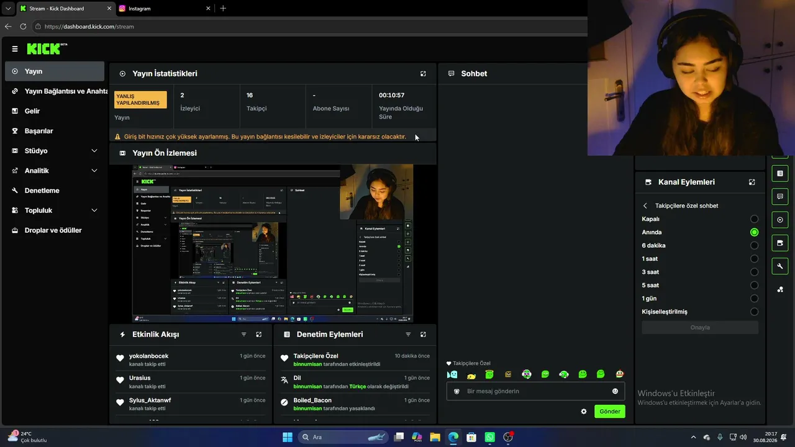Select the 1 saat radio option
The width and height of the screenshot is (795, 447).
coord(754,259)
